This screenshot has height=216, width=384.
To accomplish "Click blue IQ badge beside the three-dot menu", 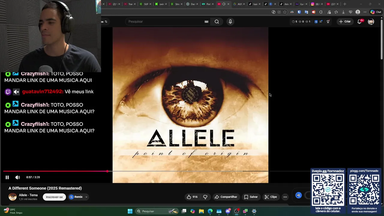I will [x=298, y=195].
